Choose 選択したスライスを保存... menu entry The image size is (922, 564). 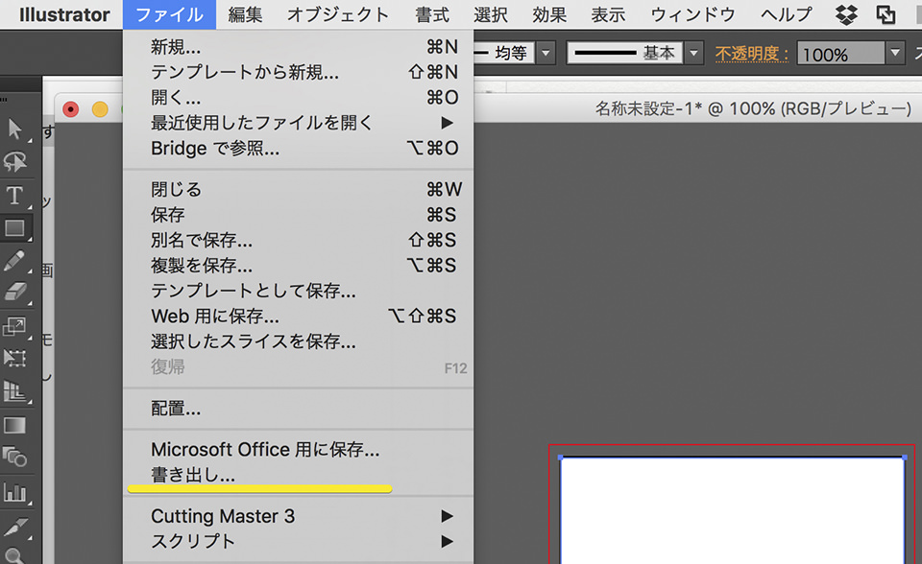(298, 341)
